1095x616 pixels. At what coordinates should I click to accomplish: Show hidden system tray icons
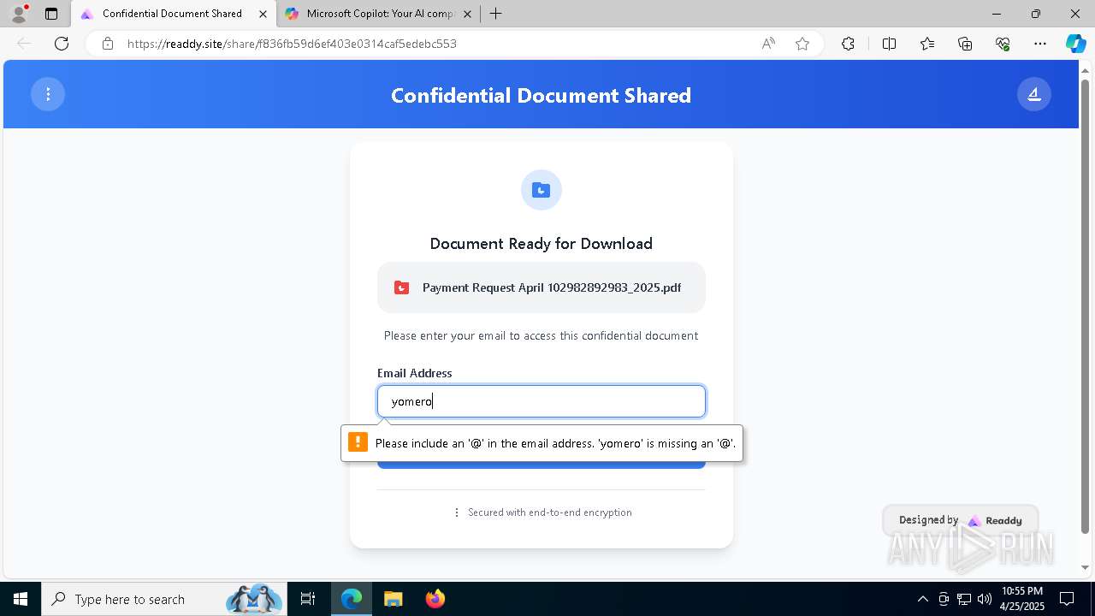pyautogui.click(x=922, y=599)
